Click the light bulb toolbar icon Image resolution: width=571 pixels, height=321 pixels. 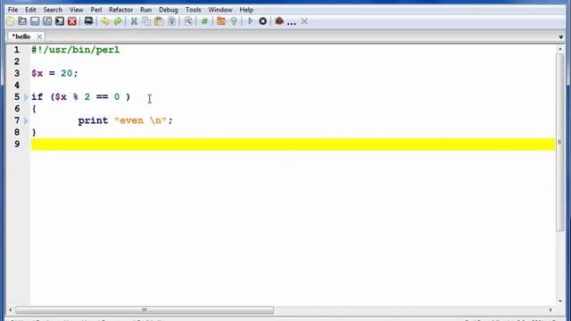click(x=234, y=21)
